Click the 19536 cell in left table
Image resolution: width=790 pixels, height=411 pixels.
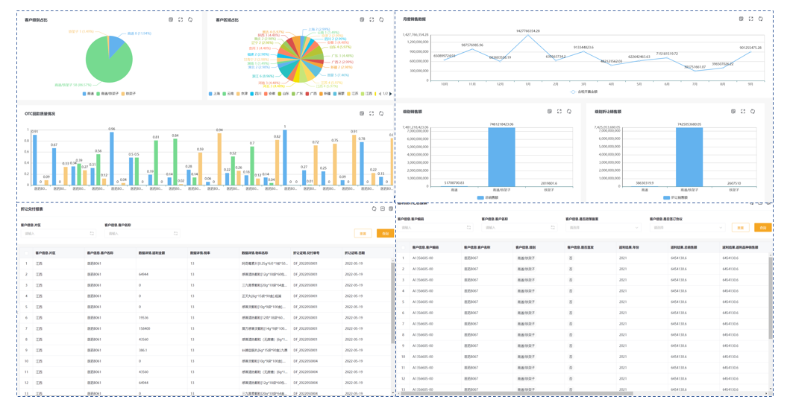[x=143, y=318]
